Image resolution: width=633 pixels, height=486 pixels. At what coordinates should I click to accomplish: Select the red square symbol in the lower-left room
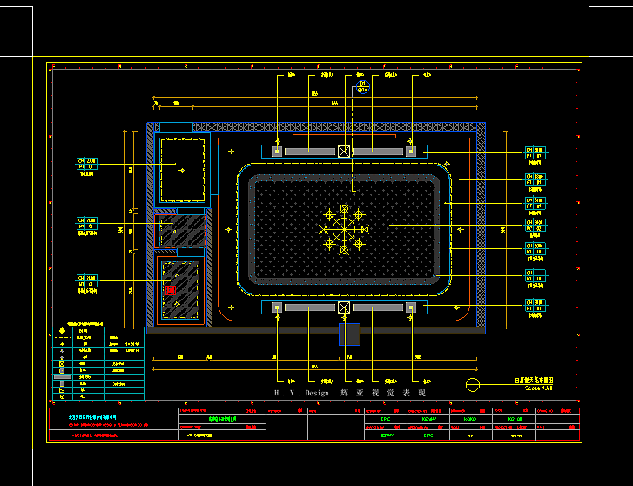pyautogui.click(x=171, y=290)
